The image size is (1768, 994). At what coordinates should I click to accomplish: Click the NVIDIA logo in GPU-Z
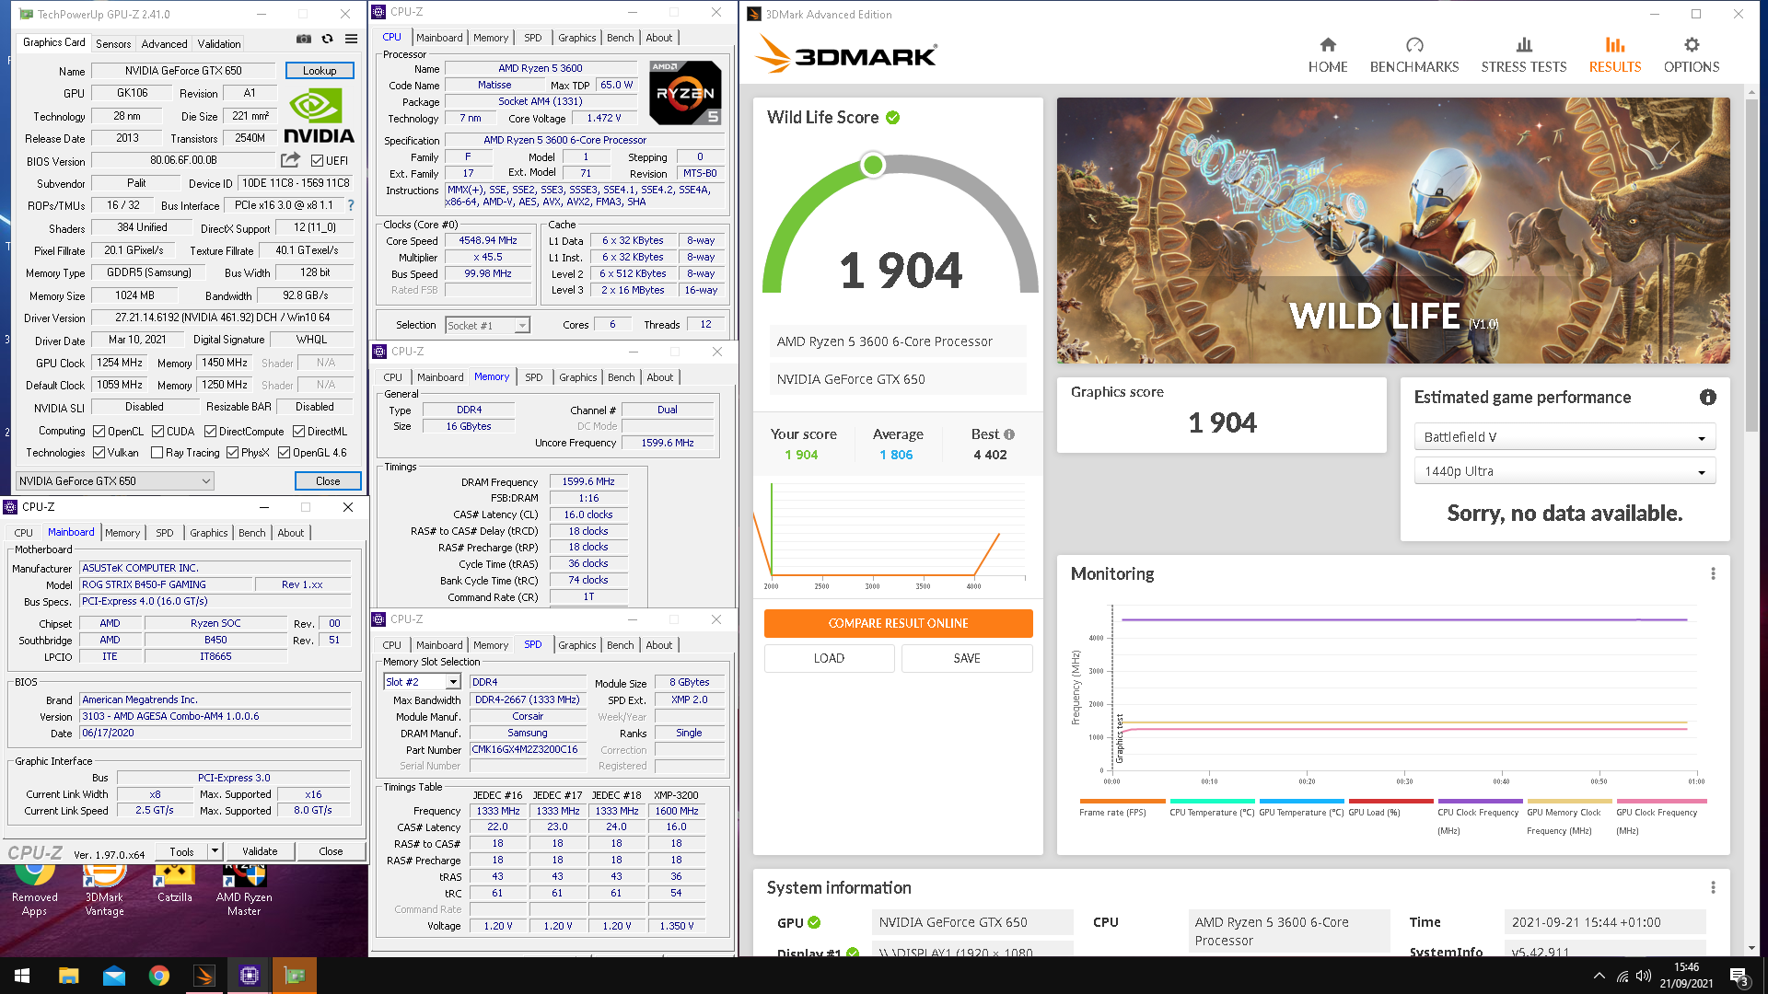319,116
